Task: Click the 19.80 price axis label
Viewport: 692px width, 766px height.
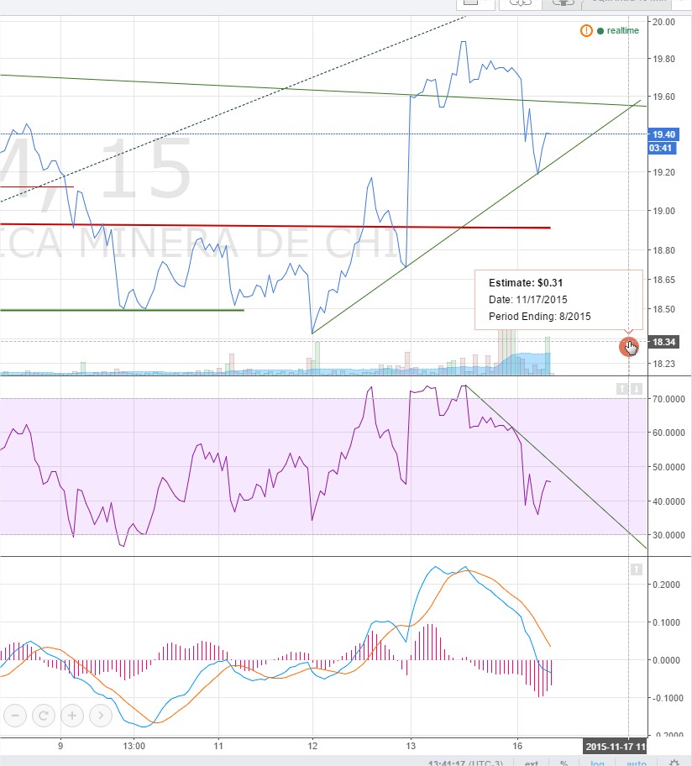Action: [x=663, y=59]
